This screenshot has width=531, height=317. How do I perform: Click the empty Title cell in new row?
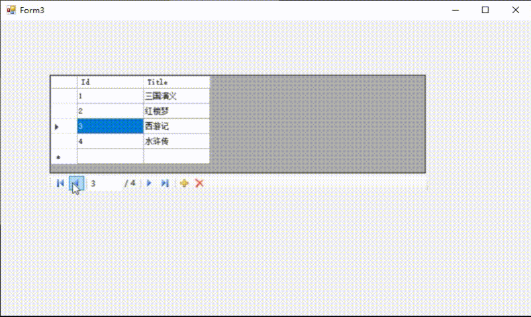[176, 156]
